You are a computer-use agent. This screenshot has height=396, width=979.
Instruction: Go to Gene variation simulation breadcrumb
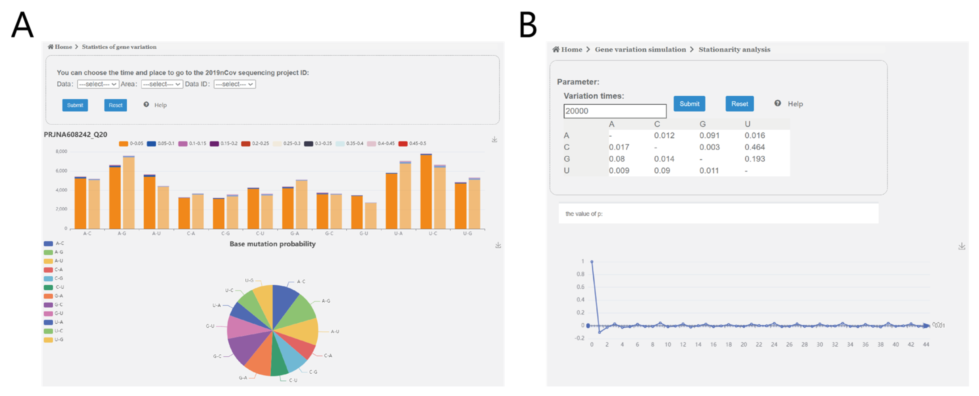(640, 49)
